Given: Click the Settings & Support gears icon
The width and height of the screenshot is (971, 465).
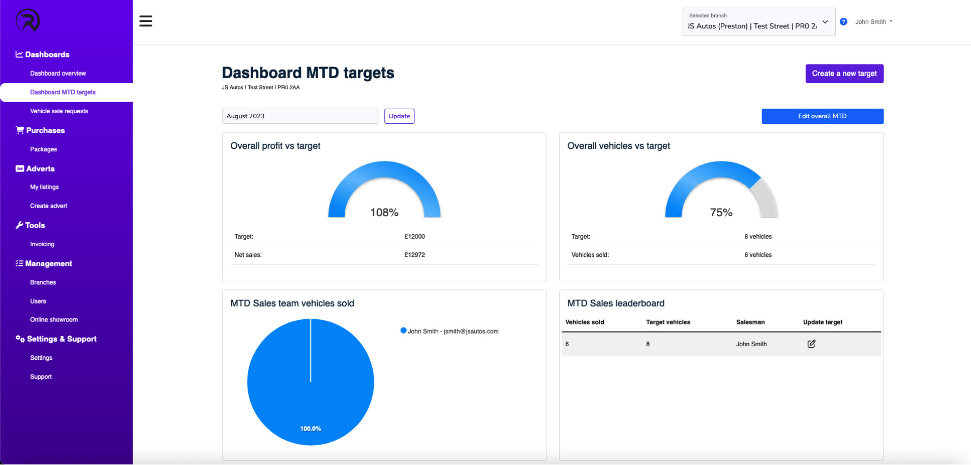Looking at the screenshot, I should click(x=19, y=339).
